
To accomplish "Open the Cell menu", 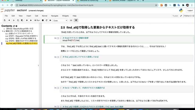I will 37,16.
